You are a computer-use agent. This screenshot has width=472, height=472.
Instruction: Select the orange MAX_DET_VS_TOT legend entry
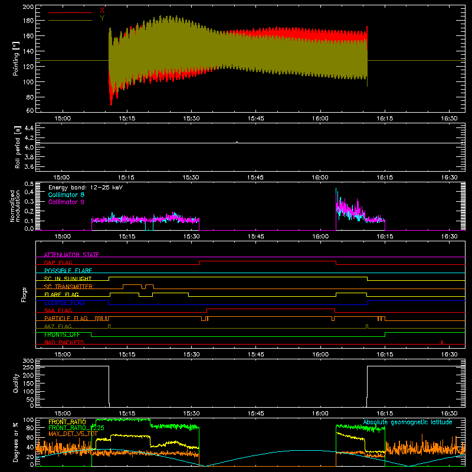73,434
